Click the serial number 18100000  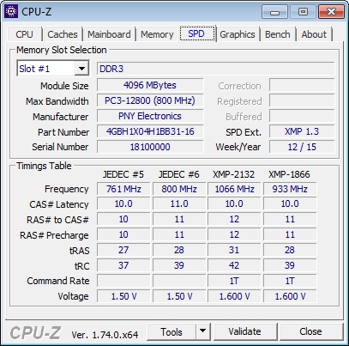click(150, 147)
